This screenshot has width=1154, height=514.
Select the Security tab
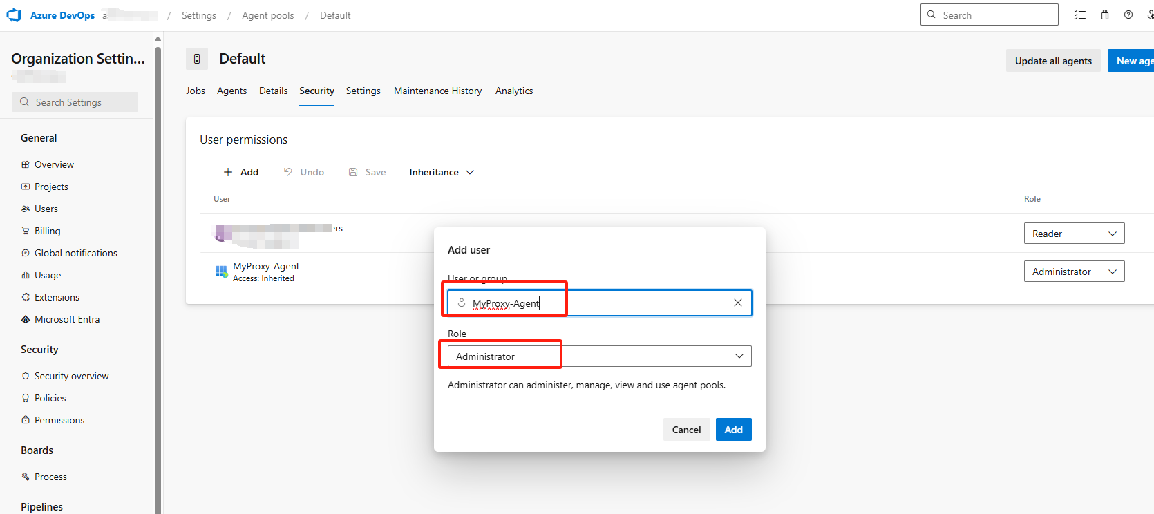click(316, 91)
